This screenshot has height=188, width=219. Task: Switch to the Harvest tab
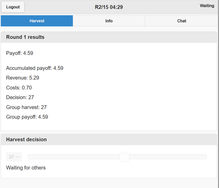(37, 21)
